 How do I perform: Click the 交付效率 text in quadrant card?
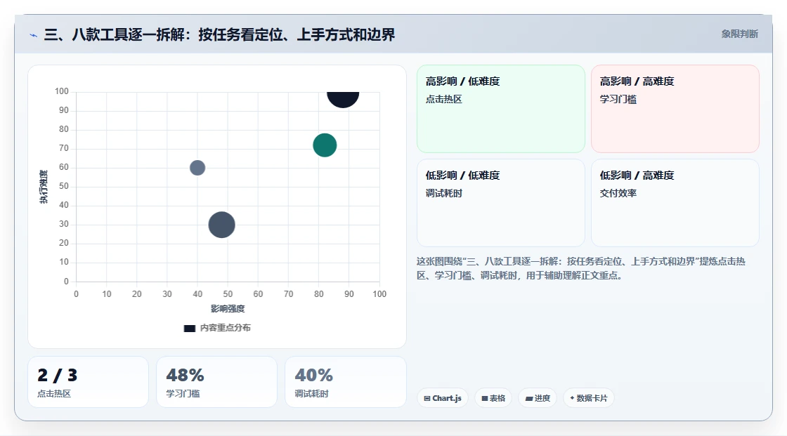(618, 193)
